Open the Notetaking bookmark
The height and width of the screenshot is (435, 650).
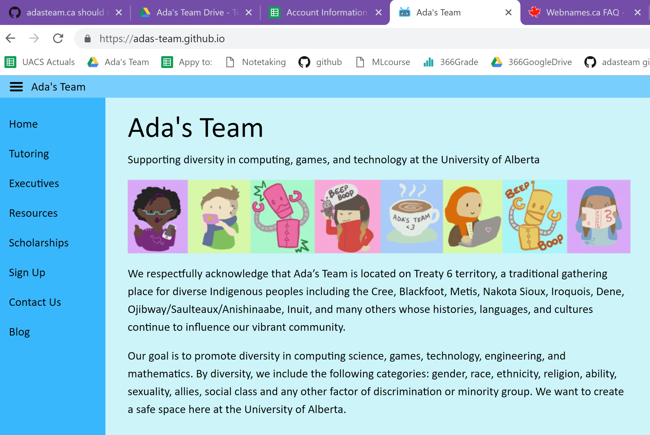255,62
